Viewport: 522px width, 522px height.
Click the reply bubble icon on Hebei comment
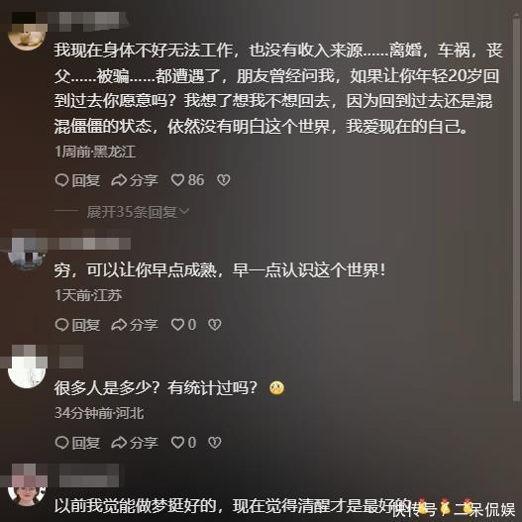tap(62, 443)
